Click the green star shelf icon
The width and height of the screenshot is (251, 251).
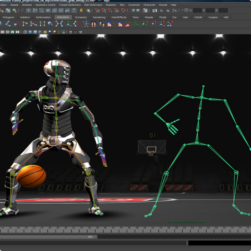[x=136, y=24]
